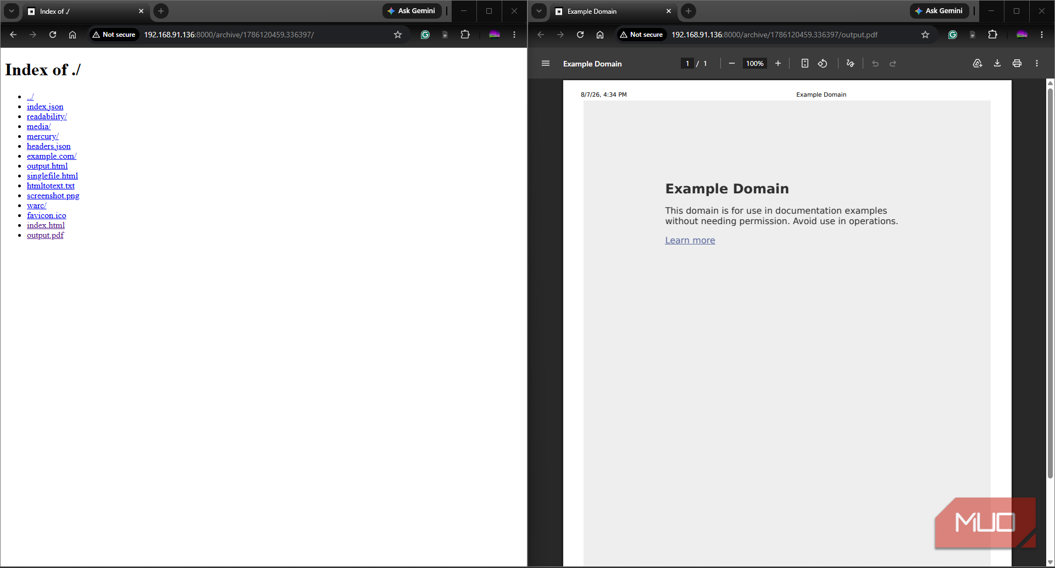This screenshot has width=1055, height=568.
Task: Go home in the Example Domain window
Action: [600, 35]
